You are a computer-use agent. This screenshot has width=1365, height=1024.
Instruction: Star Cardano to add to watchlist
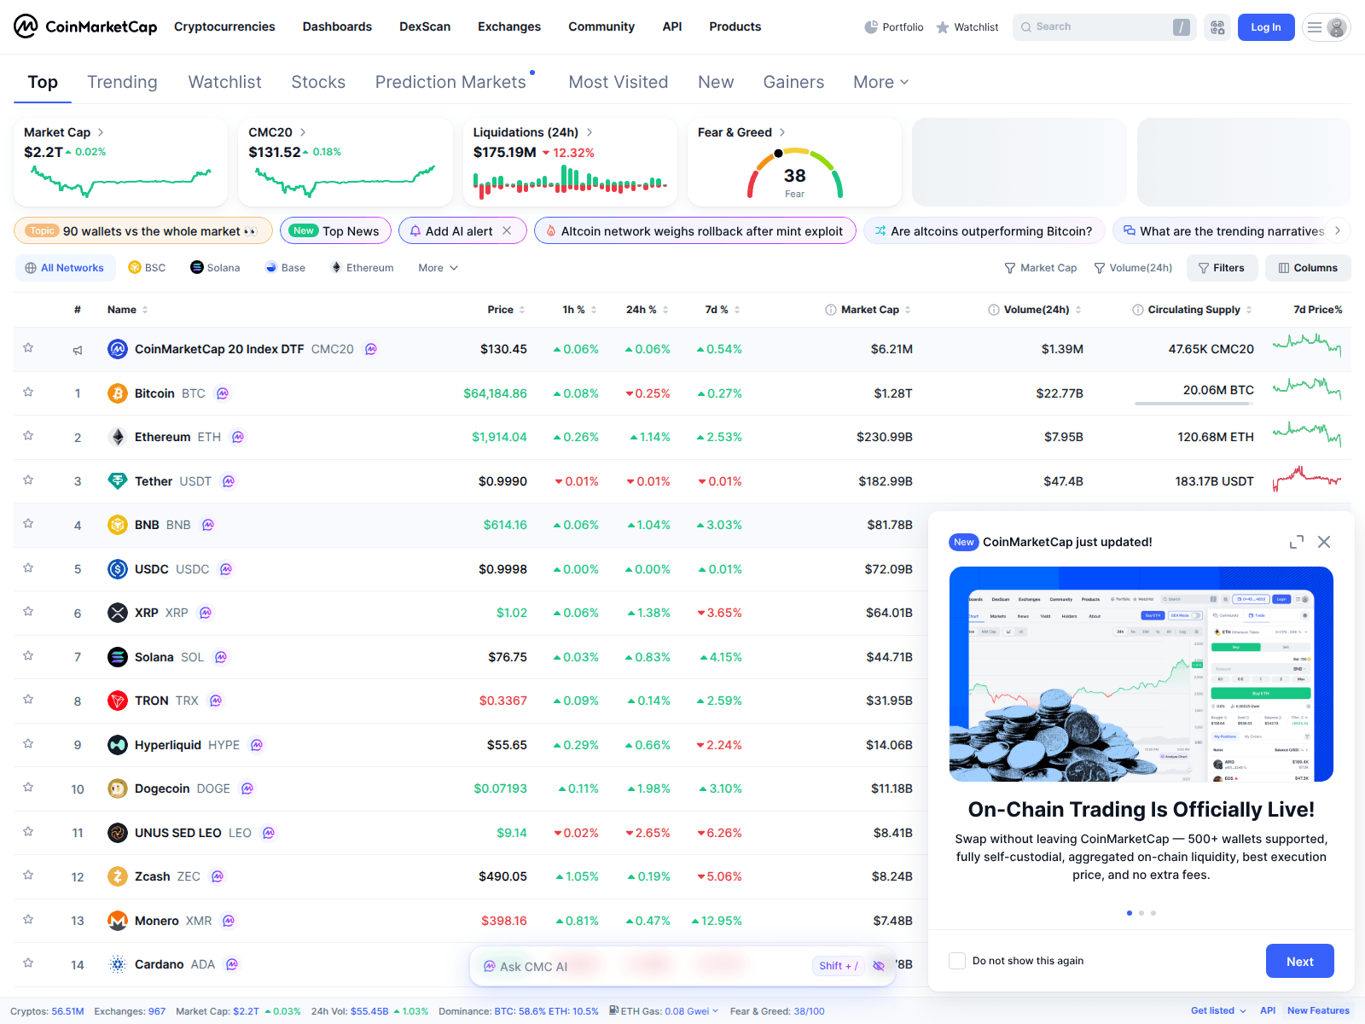(x=28, y=963)
